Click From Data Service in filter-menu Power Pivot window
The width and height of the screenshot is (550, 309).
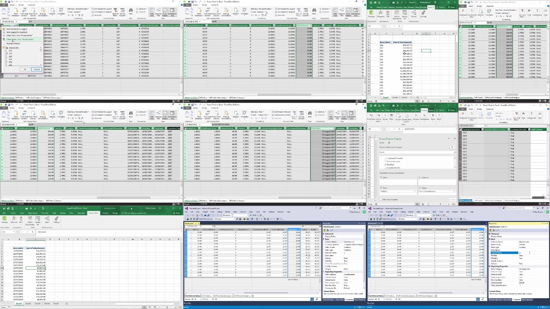(24, 13)
